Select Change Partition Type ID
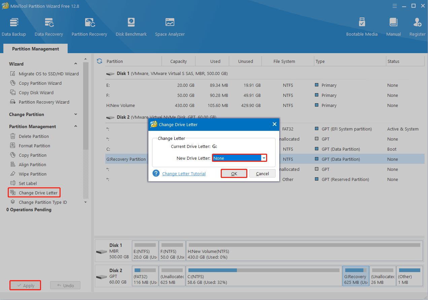This screenshot has width=428, height=300. [x=39, y=202]
